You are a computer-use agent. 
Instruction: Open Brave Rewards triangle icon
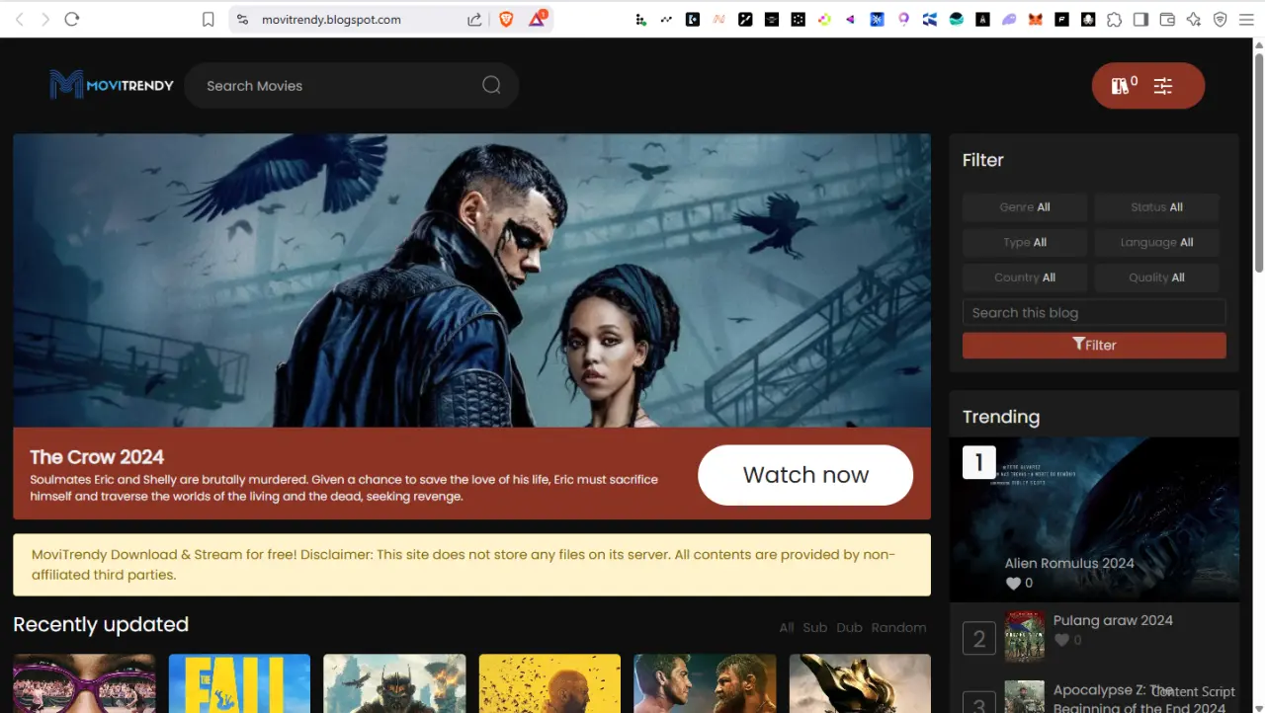(537, 19)
